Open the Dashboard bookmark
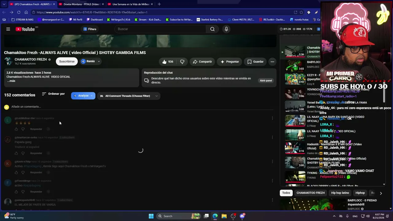This screenshot has width=393, height=221. pyautogui.click(x=95, y=20)
